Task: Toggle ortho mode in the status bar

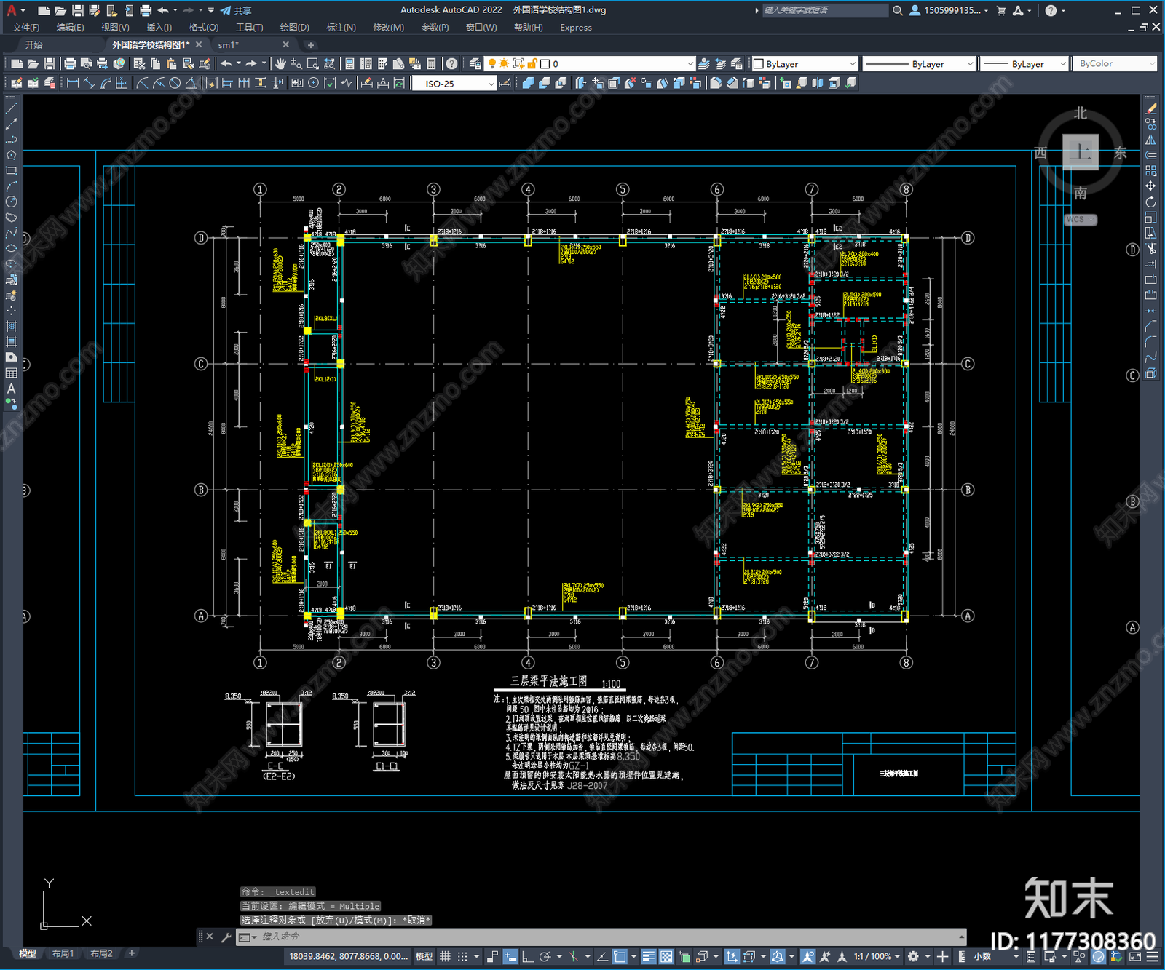Action: coord(527,956)
